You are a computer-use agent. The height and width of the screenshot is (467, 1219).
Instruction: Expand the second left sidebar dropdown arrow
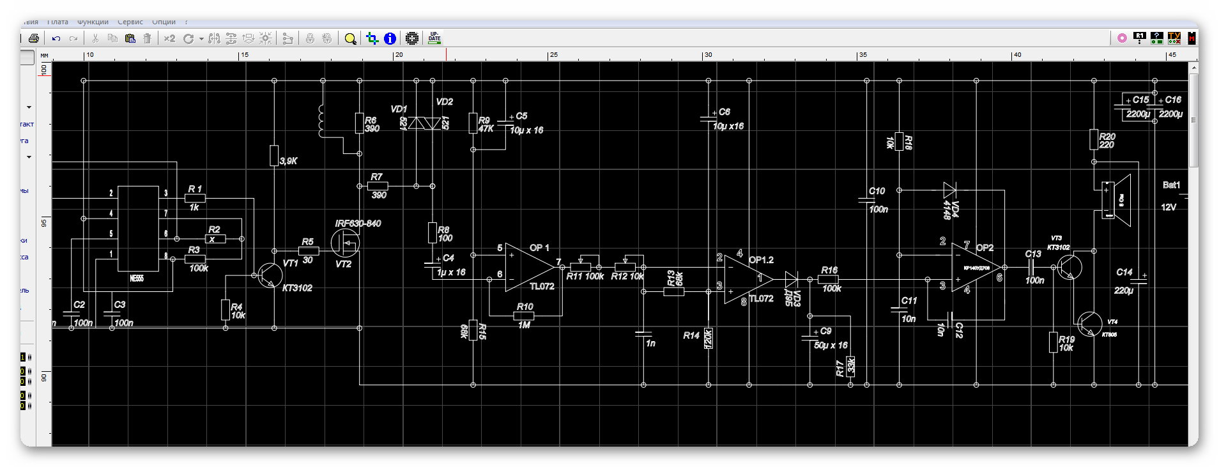tap(29, 157)
